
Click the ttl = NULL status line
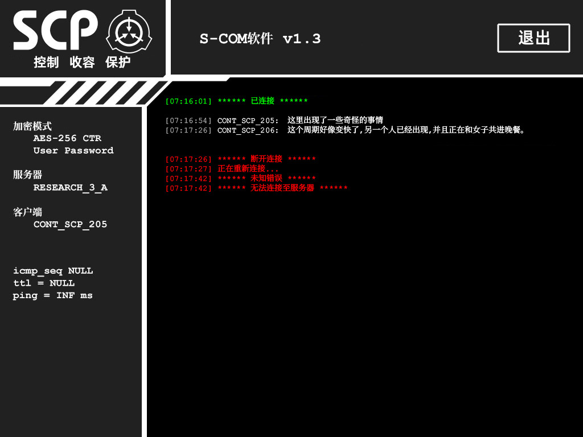(44, 283)
